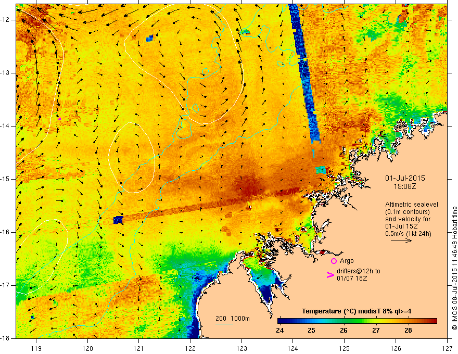The width and height of the screenshot is (458, 354).
Task: Click the 0.5m/s velocity scale arrow
Action: (401, 241)
